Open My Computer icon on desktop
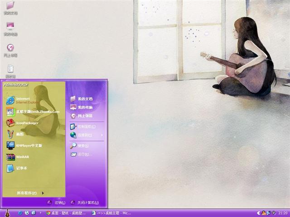The width and height of the screenshot is (290, 217). (10, 28)
